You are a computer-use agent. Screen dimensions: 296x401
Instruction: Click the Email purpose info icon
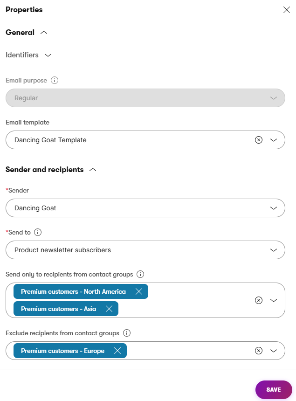(55, 80)
